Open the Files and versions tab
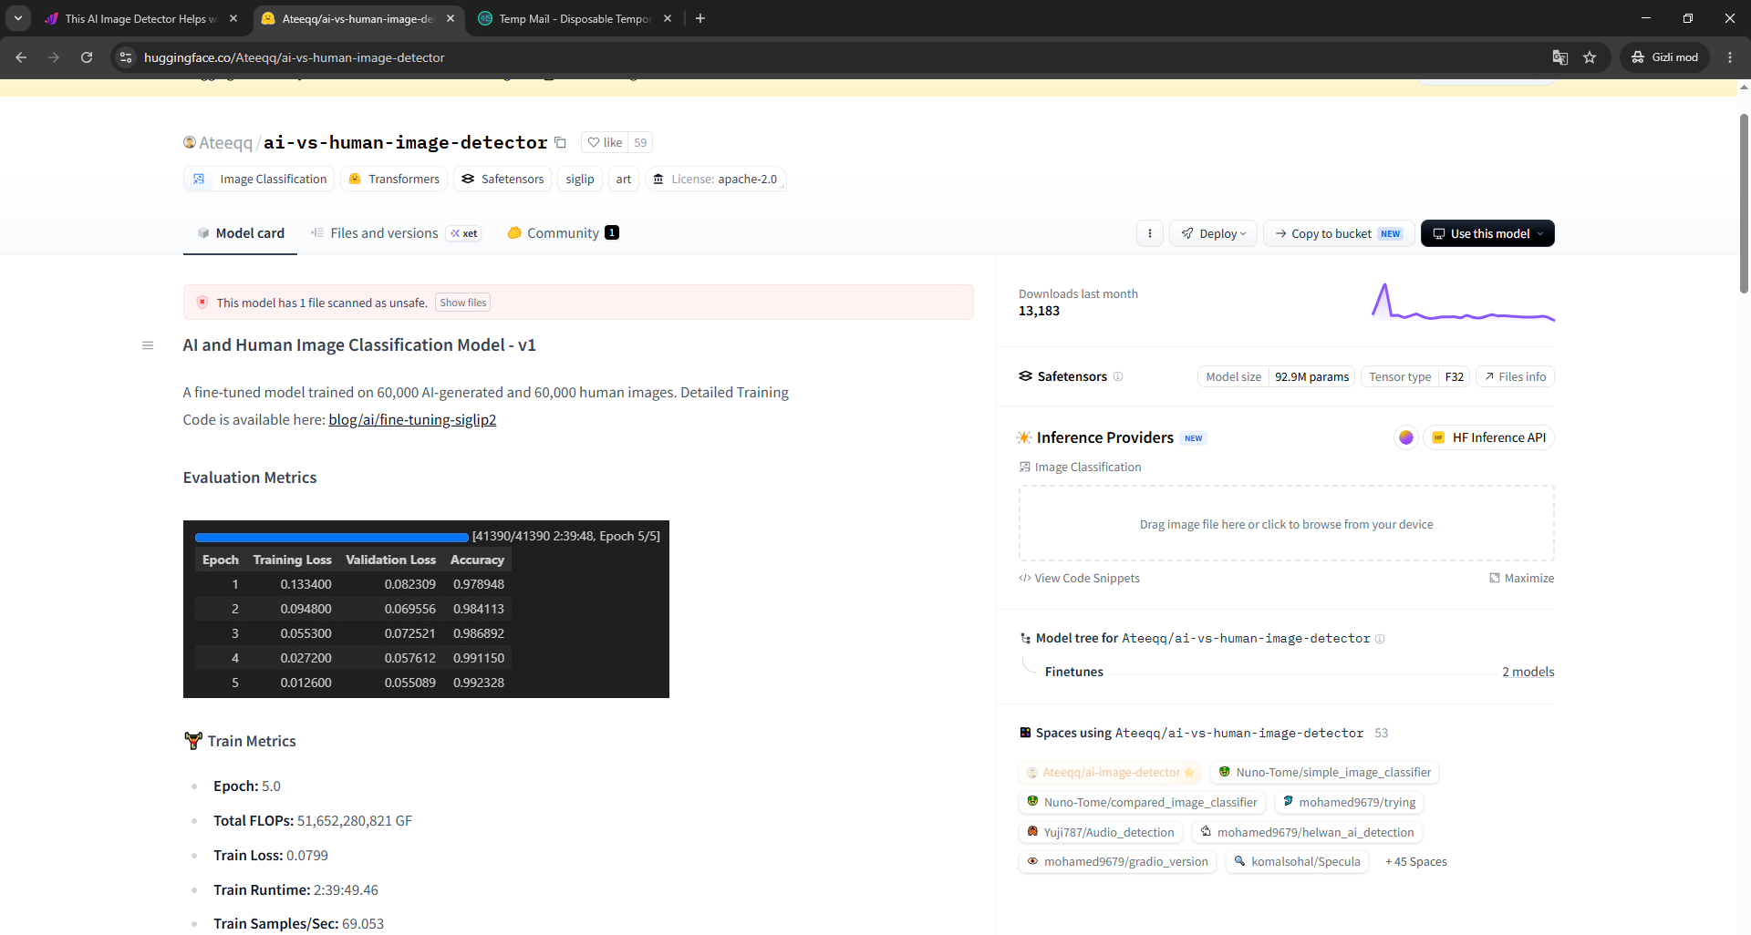Image resolution: width=1751 pixels, height=935 pixels. [x=395, y=233]
